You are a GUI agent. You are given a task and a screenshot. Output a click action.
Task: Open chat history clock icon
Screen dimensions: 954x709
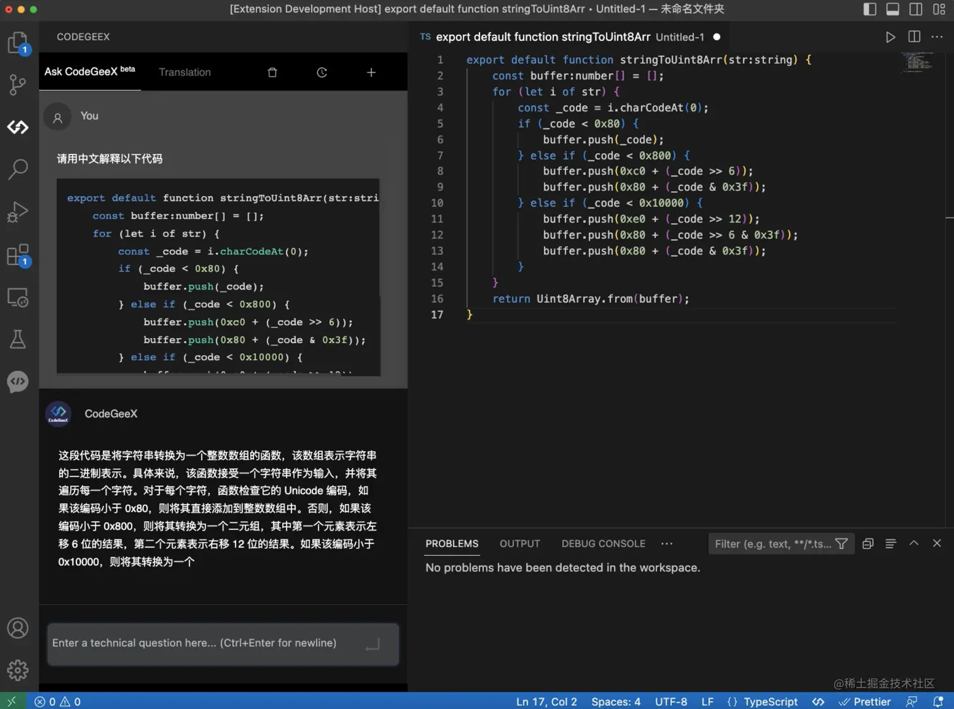[322, 73]
